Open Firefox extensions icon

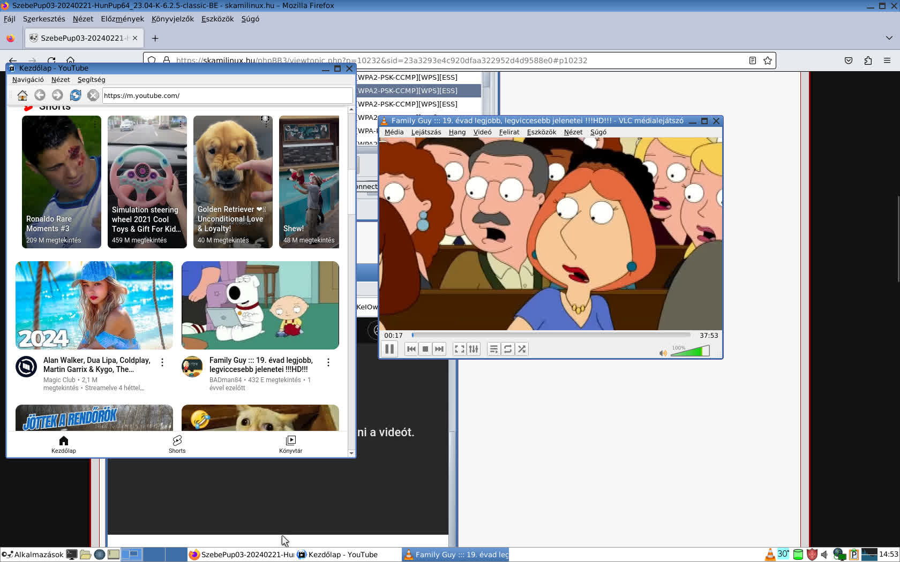[868, 60]
